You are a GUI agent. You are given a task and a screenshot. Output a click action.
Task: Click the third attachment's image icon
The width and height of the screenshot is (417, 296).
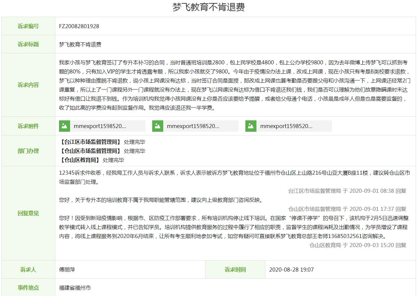[x=251, y=126]
